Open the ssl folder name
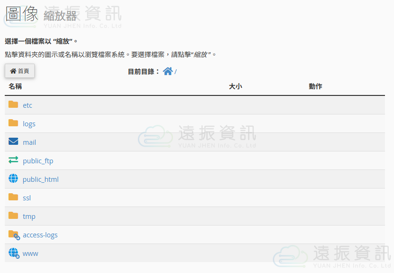This screenshot has width=394, height=273. [27, 198]
